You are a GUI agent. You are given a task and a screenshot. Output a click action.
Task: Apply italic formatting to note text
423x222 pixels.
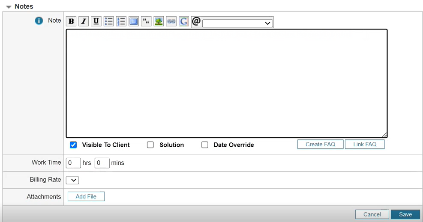click(84, 21)
